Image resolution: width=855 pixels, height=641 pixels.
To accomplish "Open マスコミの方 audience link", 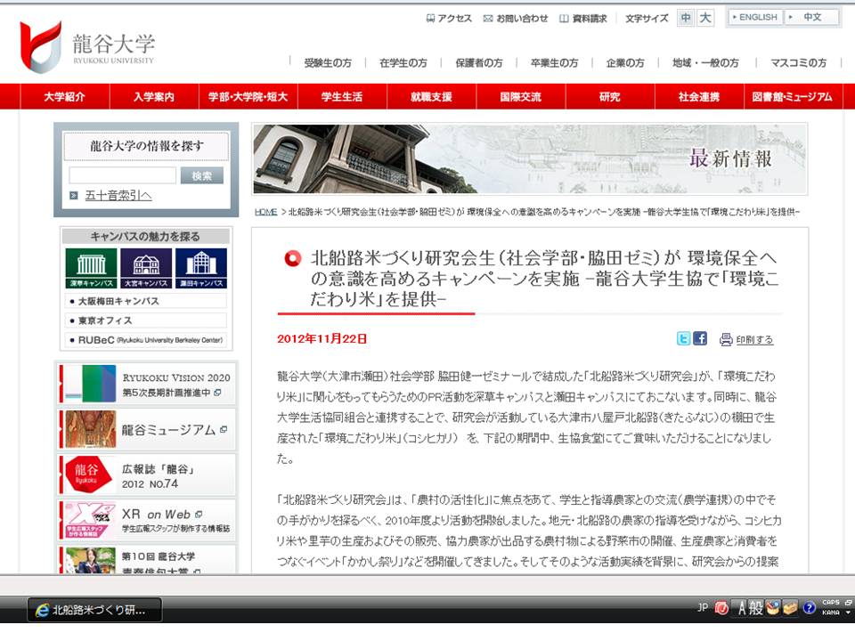I will 798,63.
